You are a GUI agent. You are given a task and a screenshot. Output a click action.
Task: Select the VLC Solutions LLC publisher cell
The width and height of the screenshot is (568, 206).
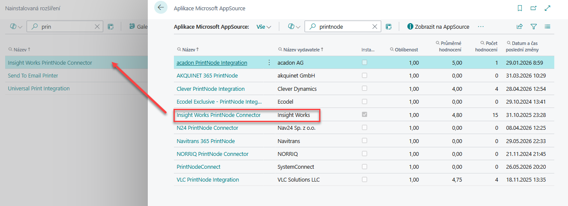pyautogui.click(x=299, y=179)
